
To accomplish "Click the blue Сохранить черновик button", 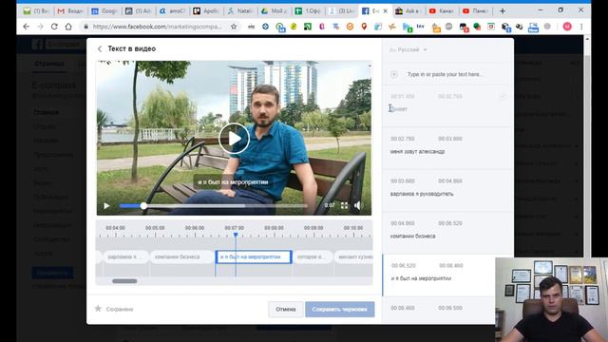I will 340,310.
